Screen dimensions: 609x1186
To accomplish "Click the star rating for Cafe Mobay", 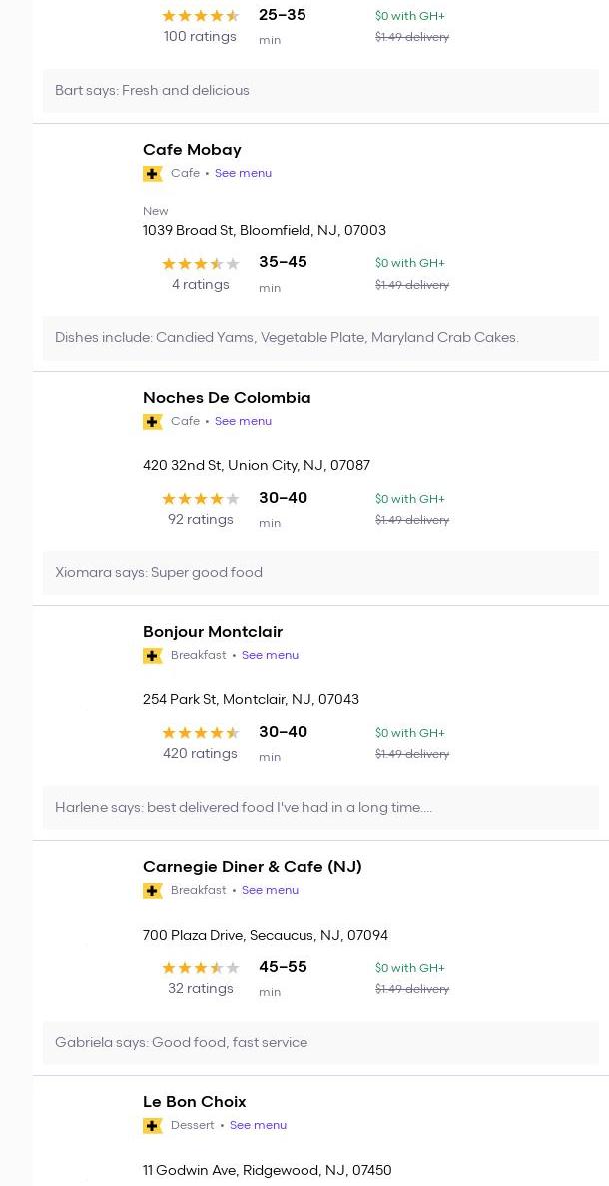I will pyautogui.click(x=201, y=264).
